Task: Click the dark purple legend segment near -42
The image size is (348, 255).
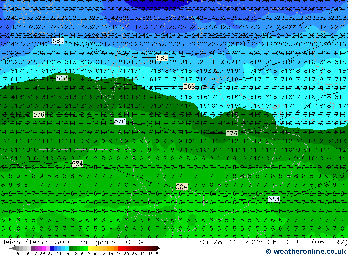Action: click(x=33, y=248)
